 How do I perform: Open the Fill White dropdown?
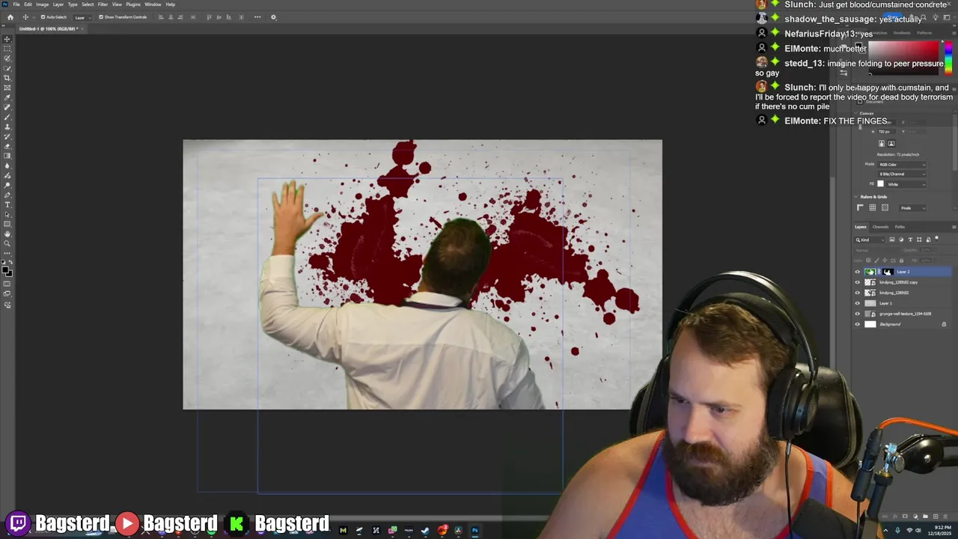pyautogui.click(x=907, y=185)
